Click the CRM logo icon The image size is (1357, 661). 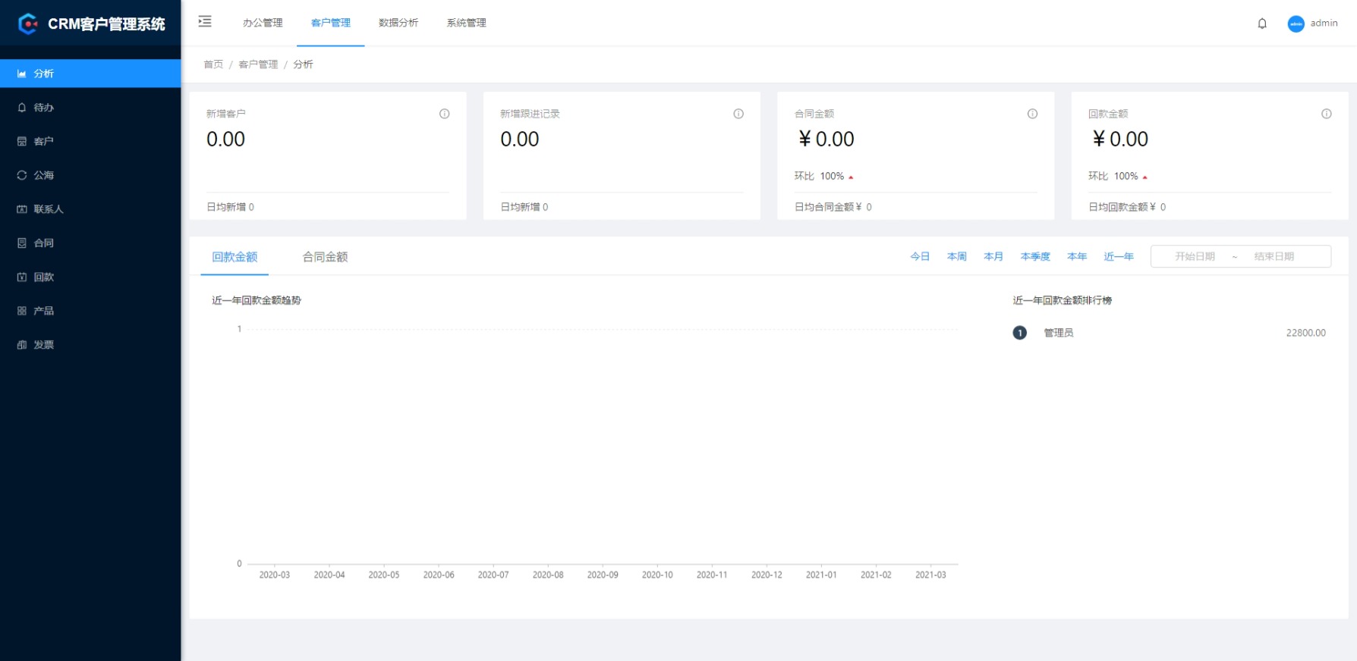(28, 24)
